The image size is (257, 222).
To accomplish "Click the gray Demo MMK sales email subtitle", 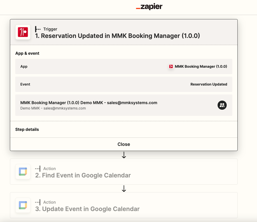I will pos(53,108).
